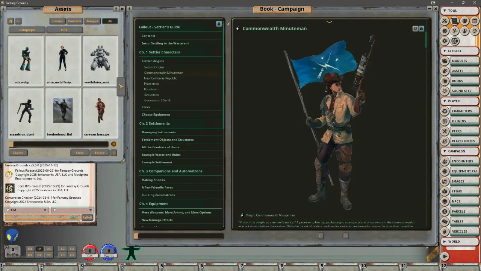Click the Assets window lightning menu icon
The image size is (481, 271).
4,9
